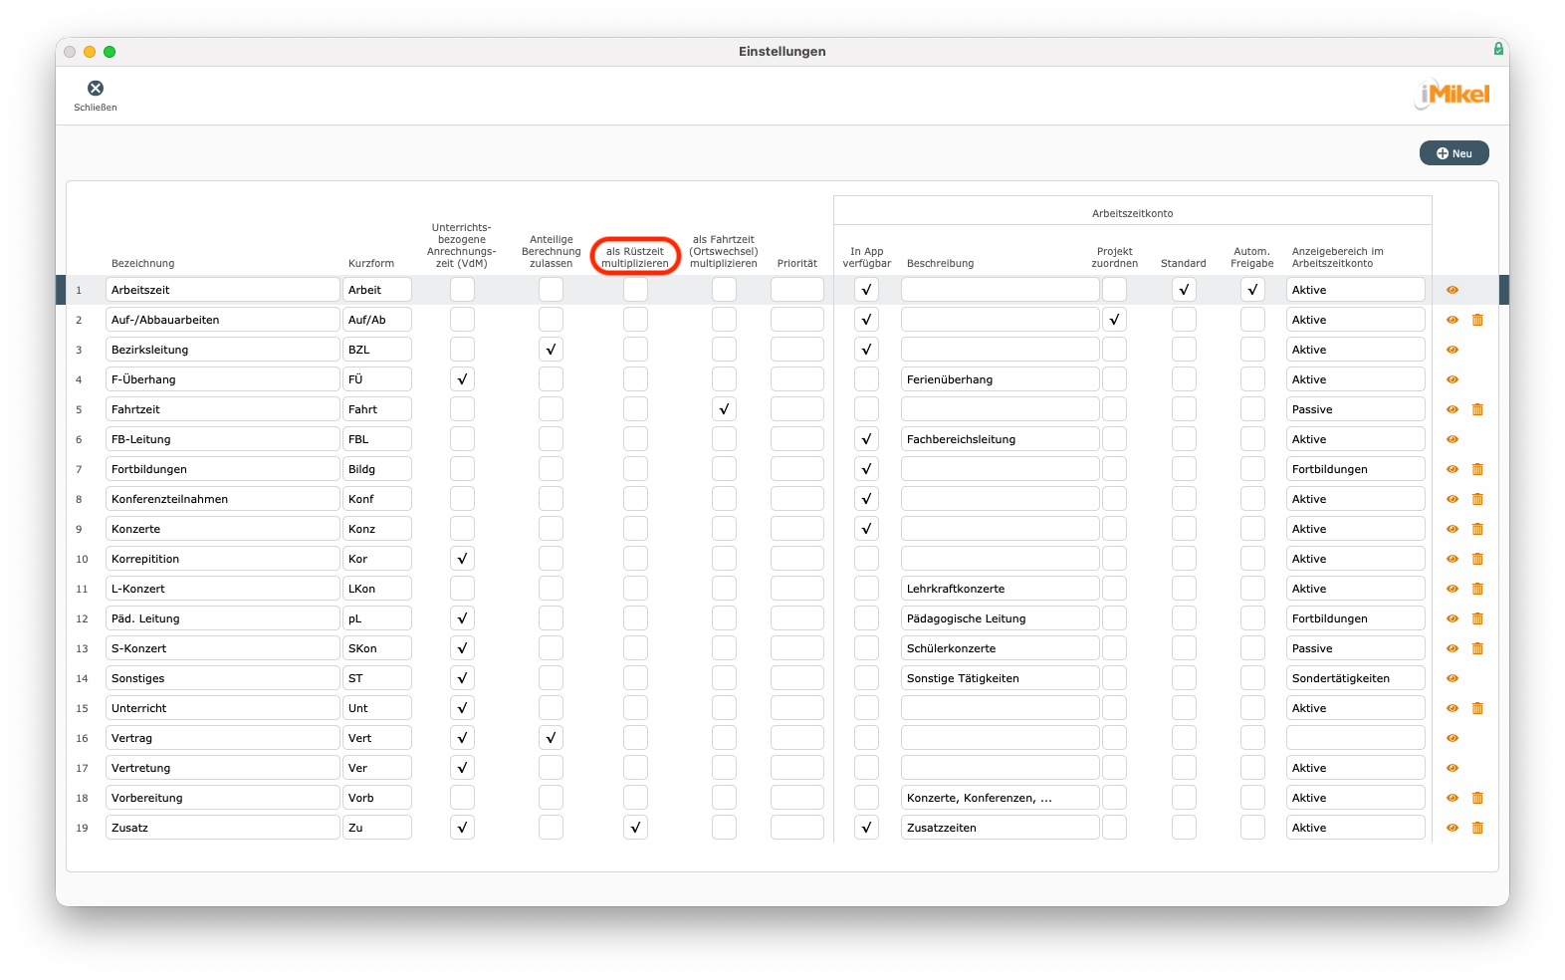Edit Kurzform field containing Vorb

click(377, 798)
